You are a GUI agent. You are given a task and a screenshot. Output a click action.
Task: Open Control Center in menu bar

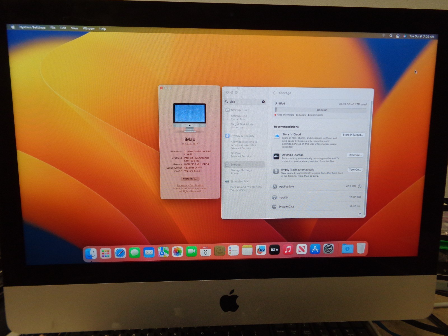click(x=398, y=36)
